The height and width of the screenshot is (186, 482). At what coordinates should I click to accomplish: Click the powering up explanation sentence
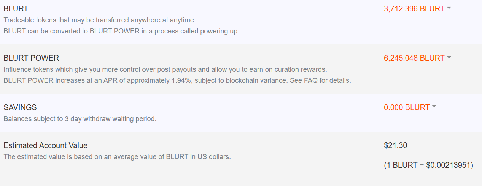(x=121, y=31)
